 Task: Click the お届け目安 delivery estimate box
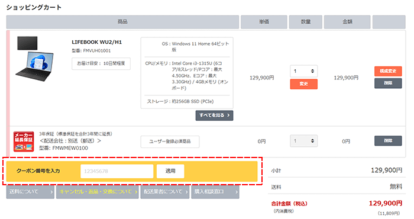coord(101,64)
